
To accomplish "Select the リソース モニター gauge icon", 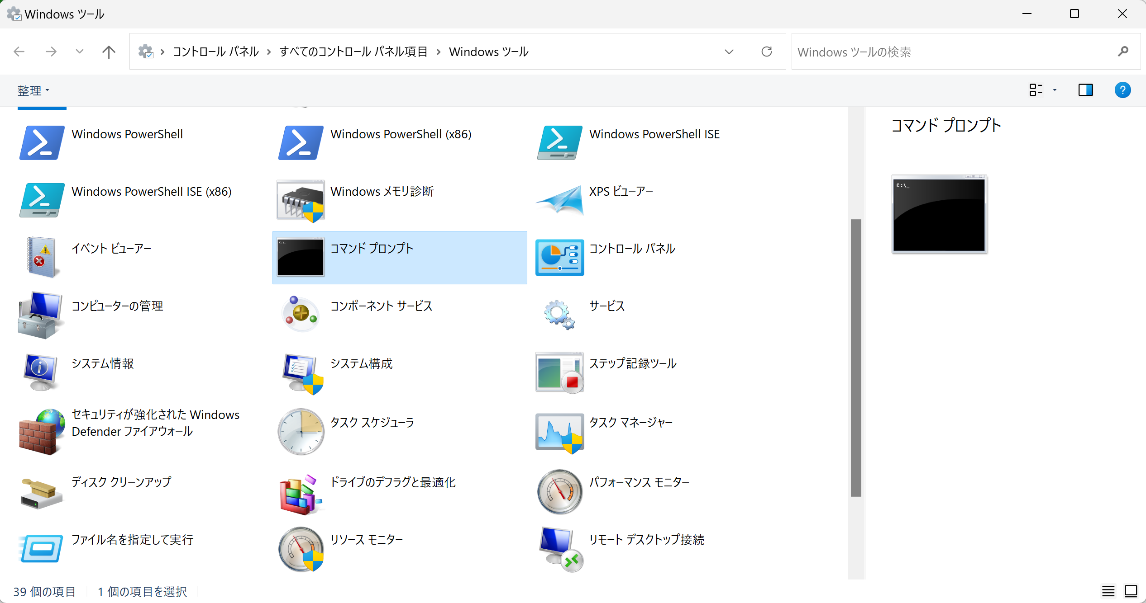I will click(301, 549).
